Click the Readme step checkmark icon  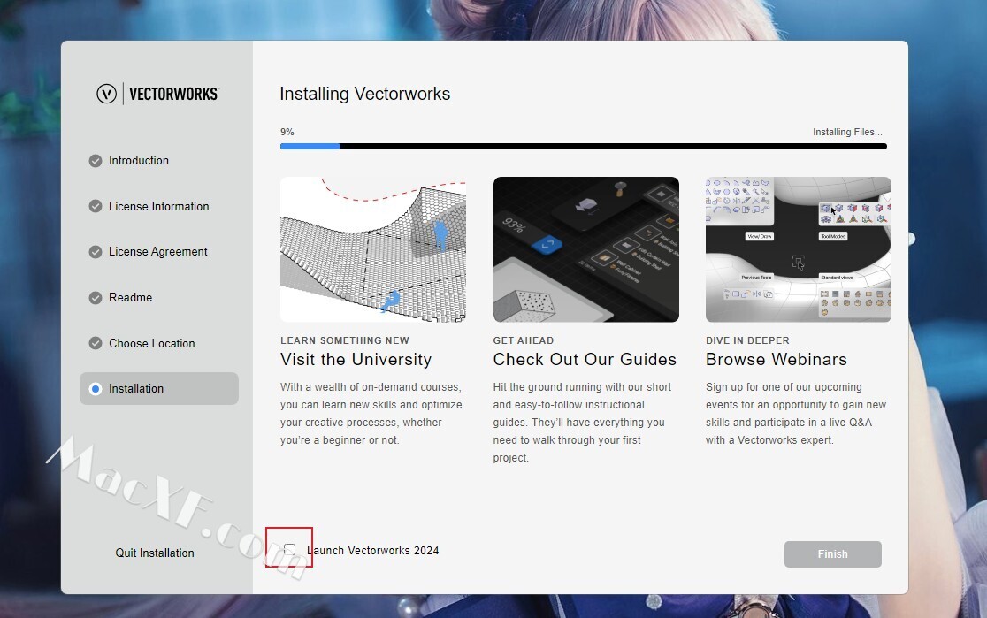tap(95, 298)
